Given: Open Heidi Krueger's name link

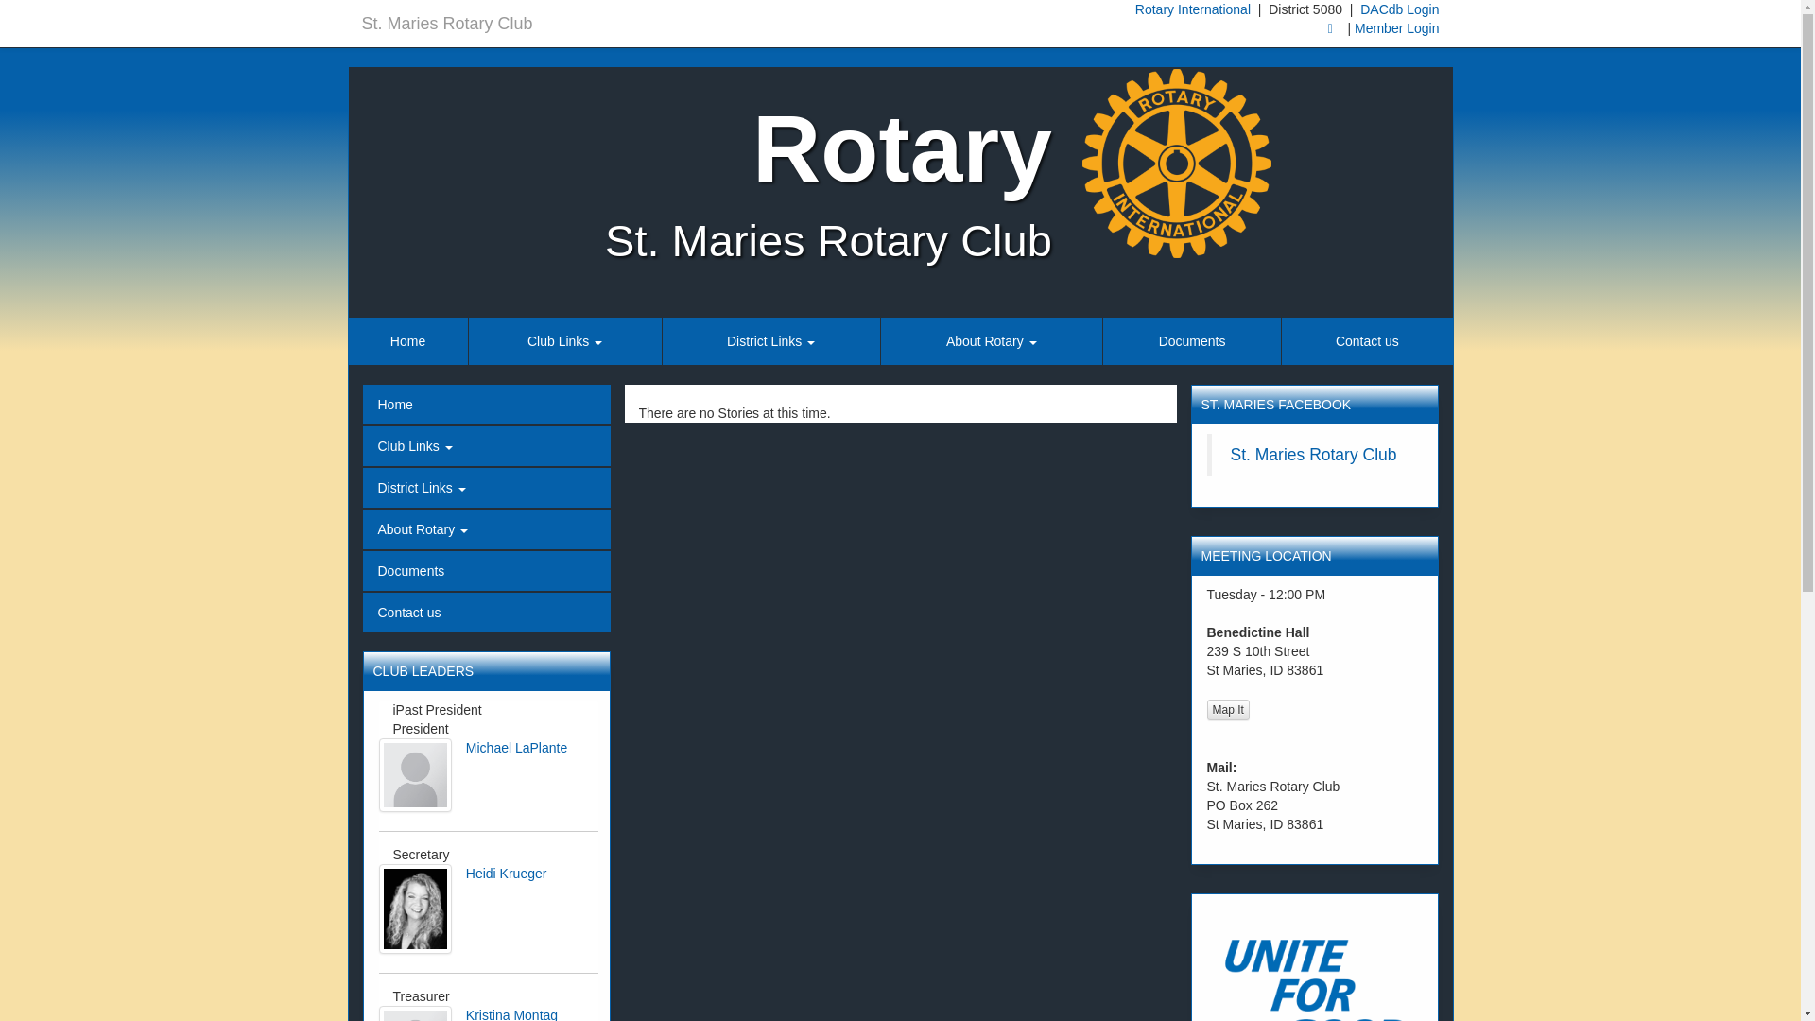Looking at the screenshot, I should point(506,874).
